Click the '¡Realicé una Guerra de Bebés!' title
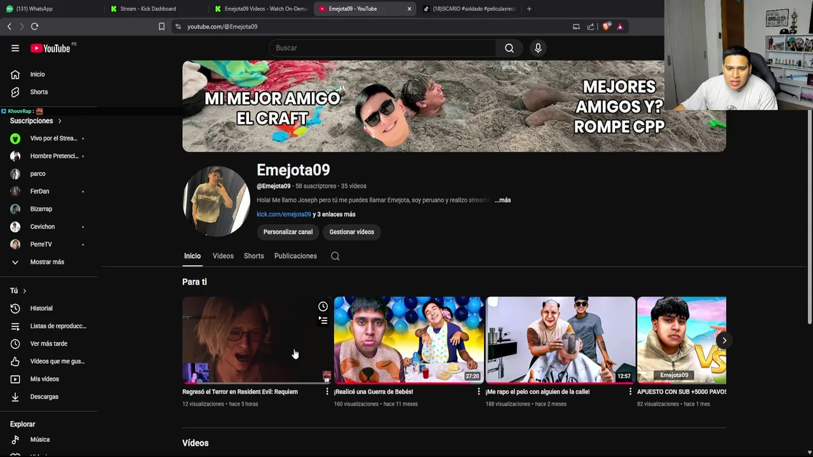 pyautogui.click(x=373, y=392)
